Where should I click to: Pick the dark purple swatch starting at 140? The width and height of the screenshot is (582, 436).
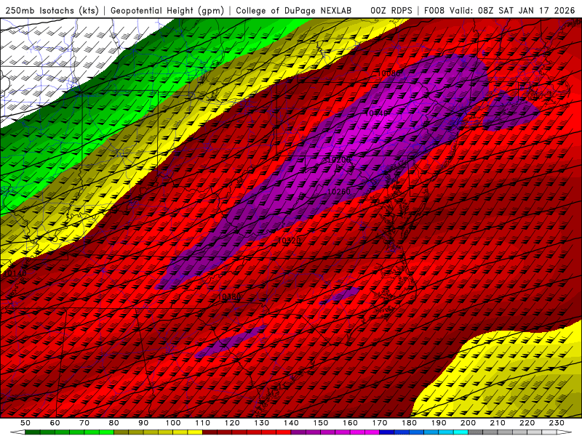pyautogui.click(x=298, y=432)
